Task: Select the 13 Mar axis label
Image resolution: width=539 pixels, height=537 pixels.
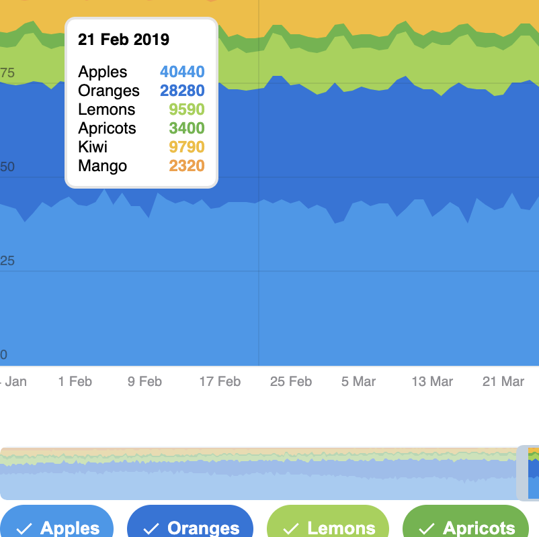Action: click(x=432, y=382)
